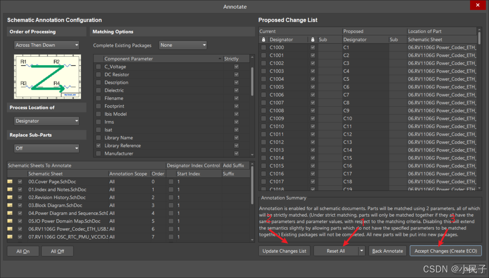489x278 pixels.
Task: Open Complete Existing Packages None dropdown
Action: [183, 45]
